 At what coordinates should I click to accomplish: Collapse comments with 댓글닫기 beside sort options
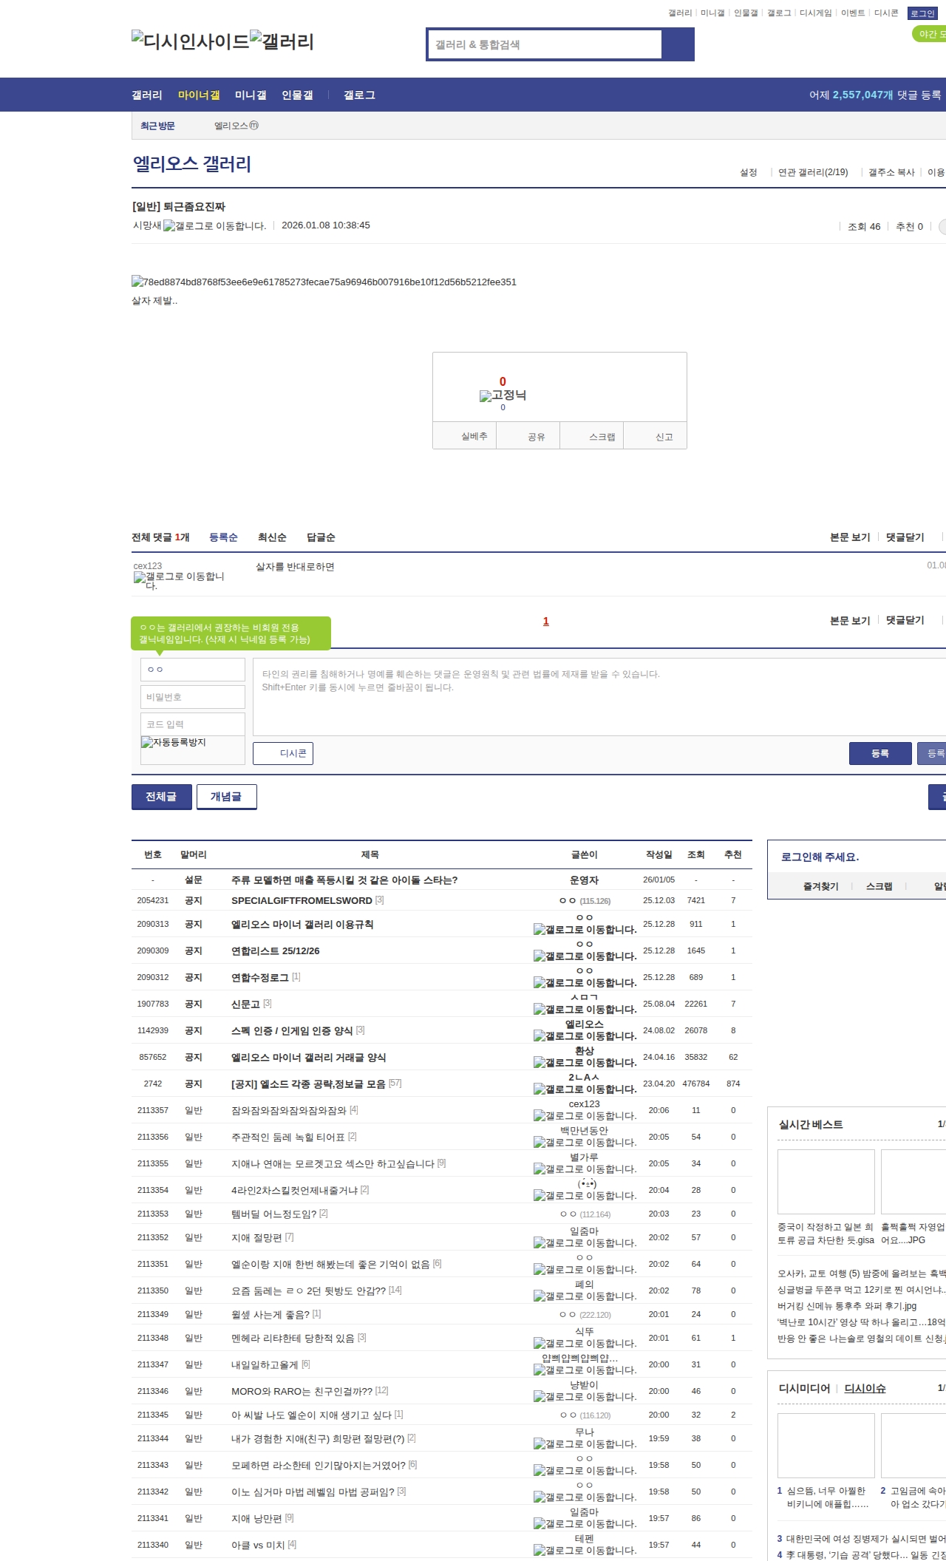[x=905, y=537]
